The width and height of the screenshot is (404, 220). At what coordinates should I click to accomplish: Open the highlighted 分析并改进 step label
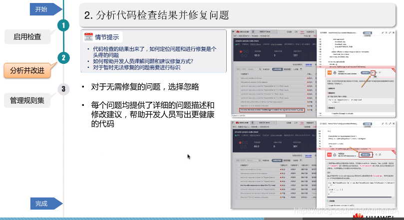(27, 70)
